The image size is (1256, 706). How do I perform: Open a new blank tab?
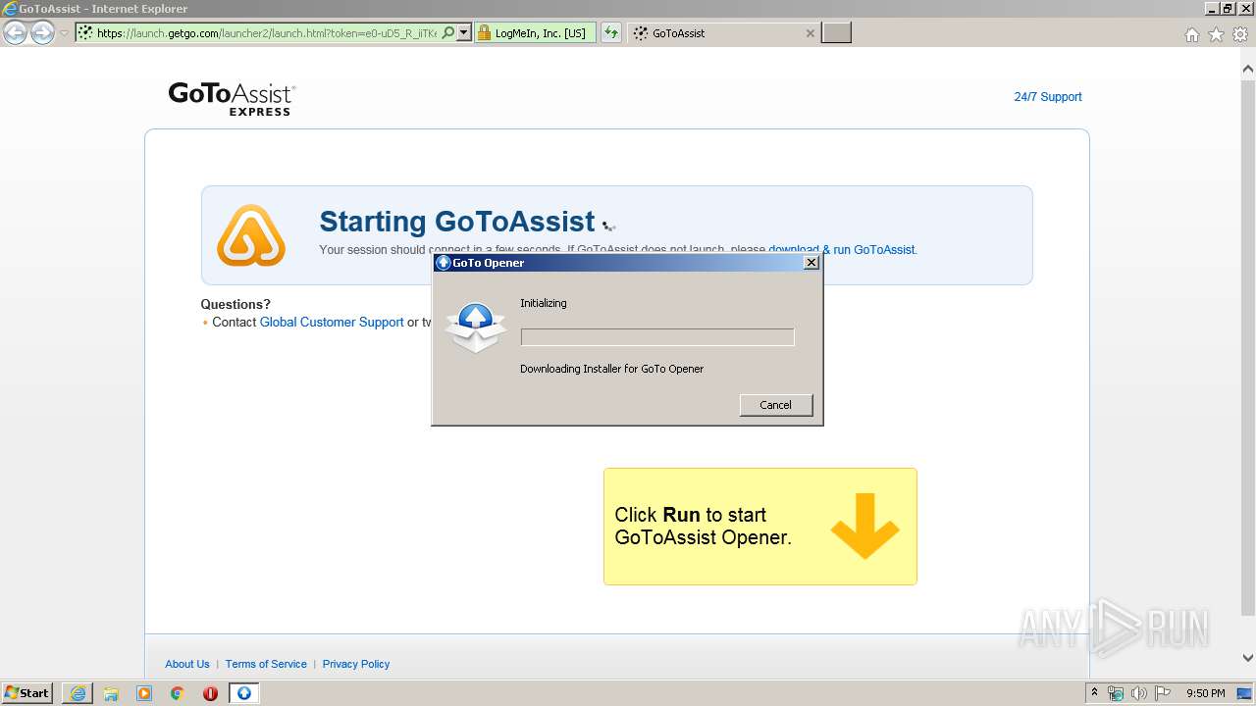[x=836, y=33]
